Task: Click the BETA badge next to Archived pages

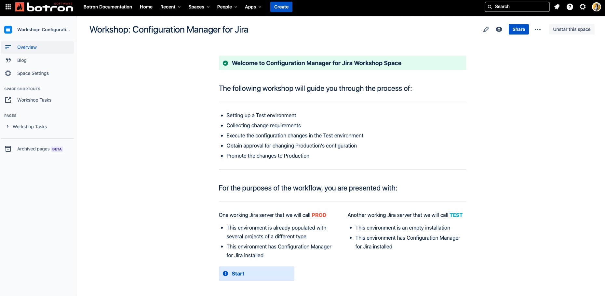Action: (57, 149)
